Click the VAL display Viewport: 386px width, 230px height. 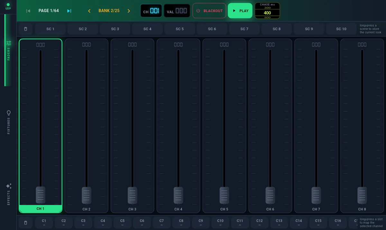click(177, 11)
